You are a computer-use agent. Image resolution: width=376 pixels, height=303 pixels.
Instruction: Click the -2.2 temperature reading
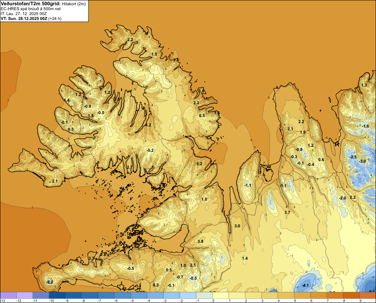(50, 282)
